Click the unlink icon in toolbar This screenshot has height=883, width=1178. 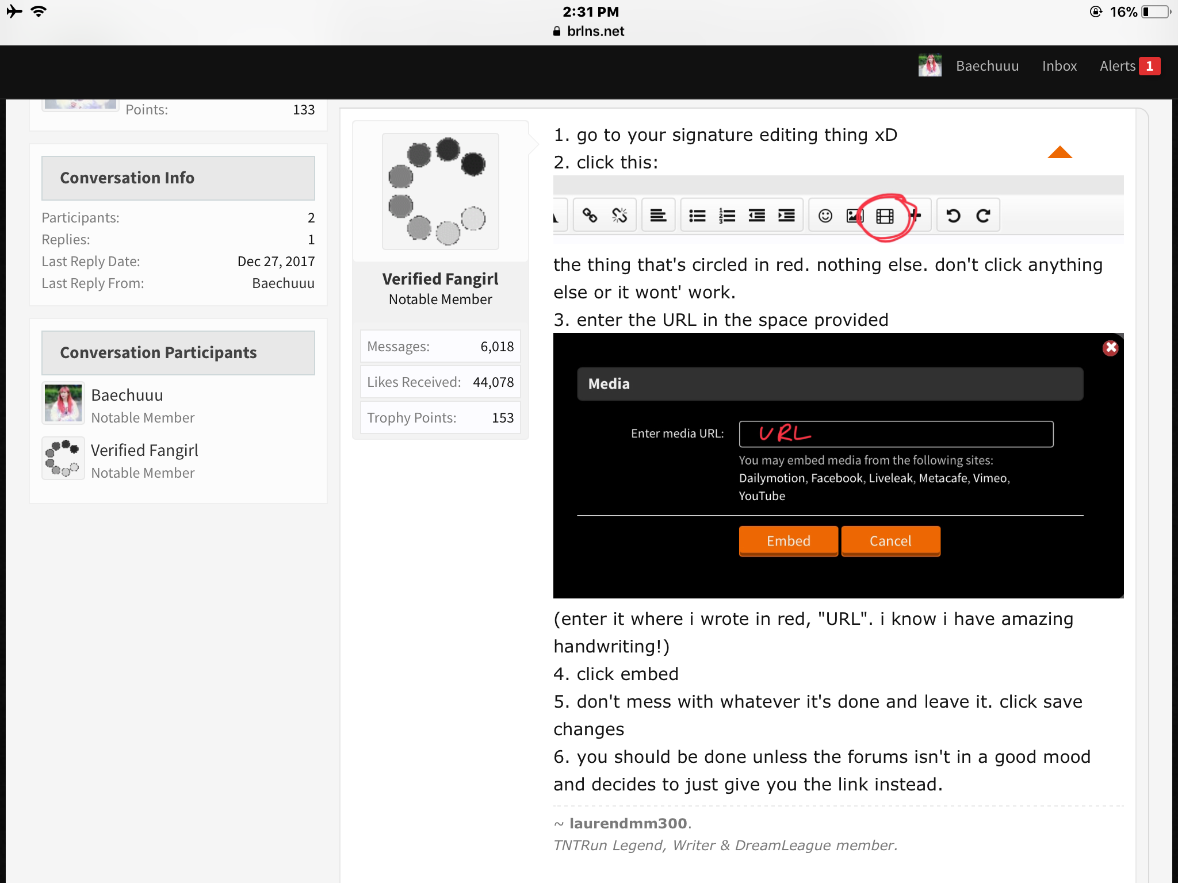coord(619,216)
